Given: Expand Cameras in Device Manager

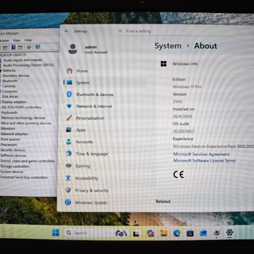Looking at the screenshot, I should [x=9, y=86].
